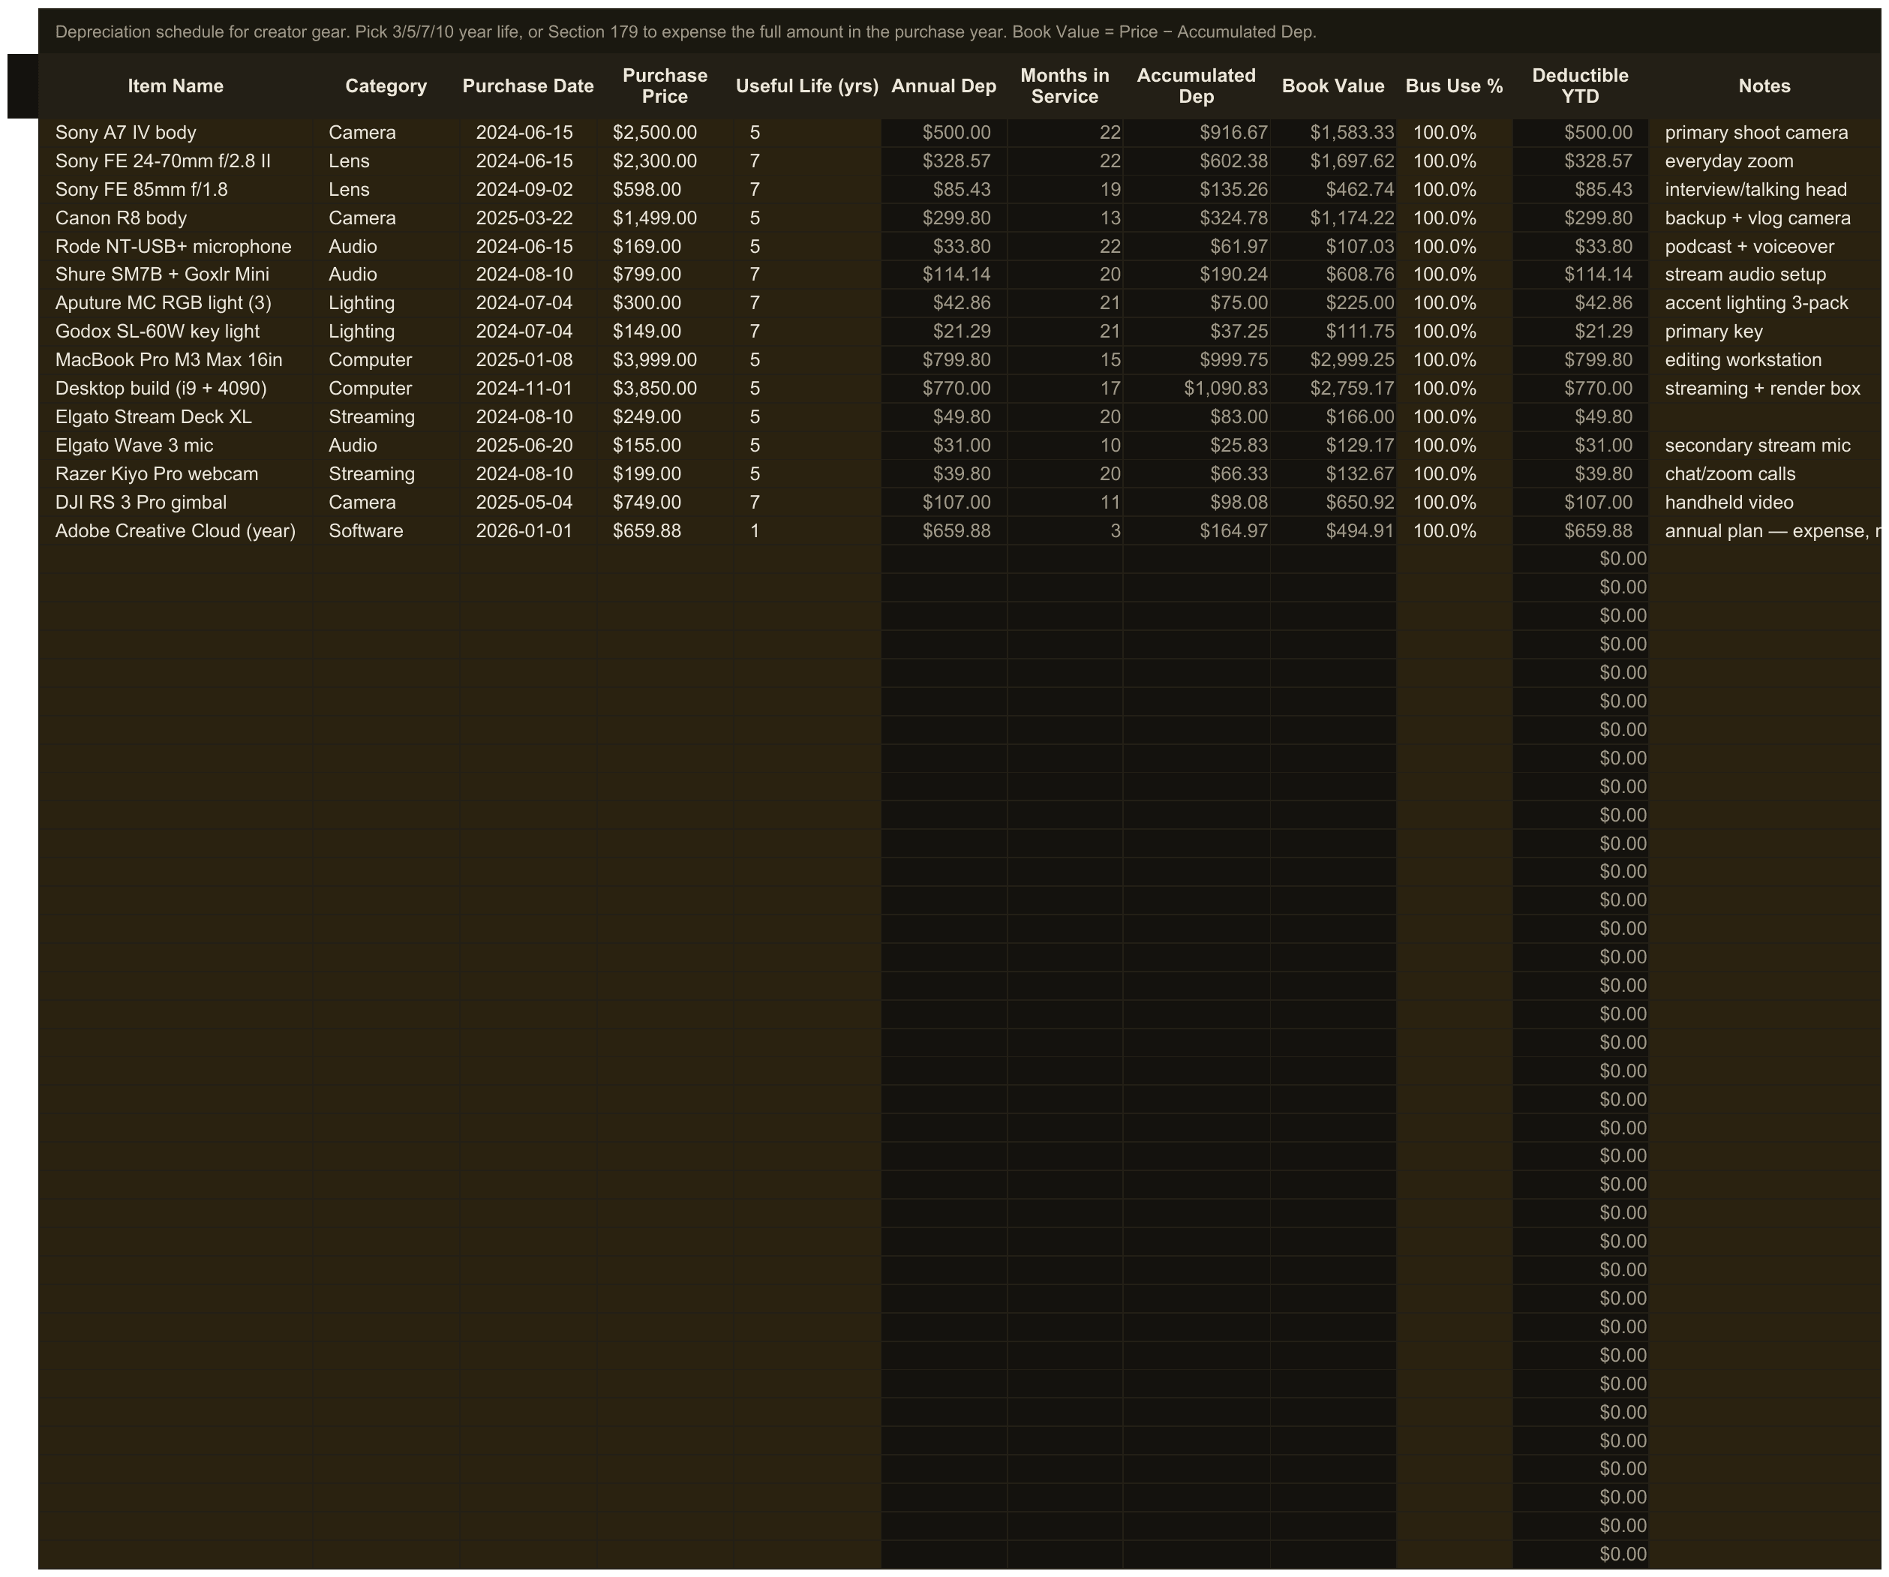Click the $916.67 accumulated depreciation cell

point(1197,133)
